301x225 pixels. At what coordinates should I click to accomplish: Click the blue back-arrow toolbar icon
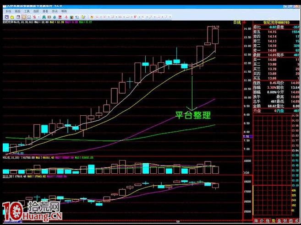77,17
